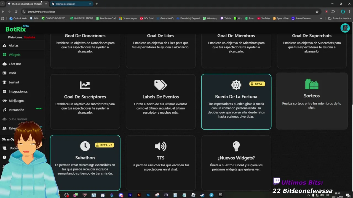Click the Nuevos Widgets lightbulb icon

236,146
